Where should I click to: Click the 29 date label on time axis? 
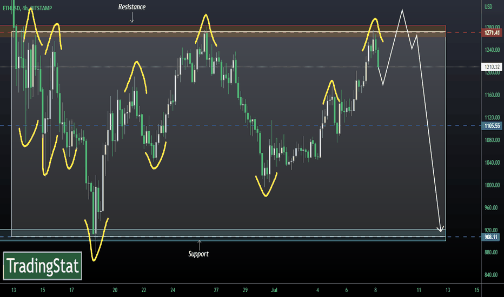pyautogui.click(x=246, y=291)
